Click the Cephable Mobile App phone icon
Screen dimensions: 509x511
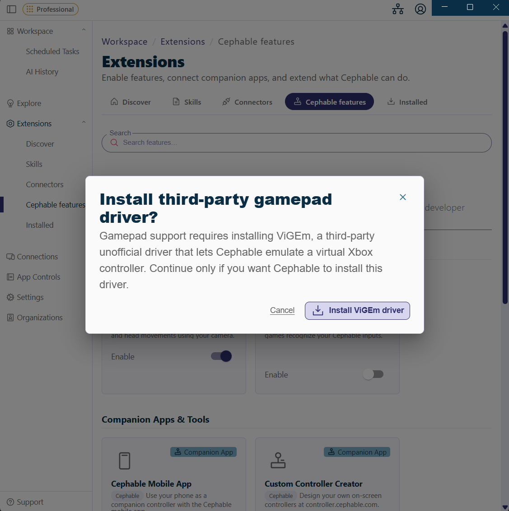(125, 461)
